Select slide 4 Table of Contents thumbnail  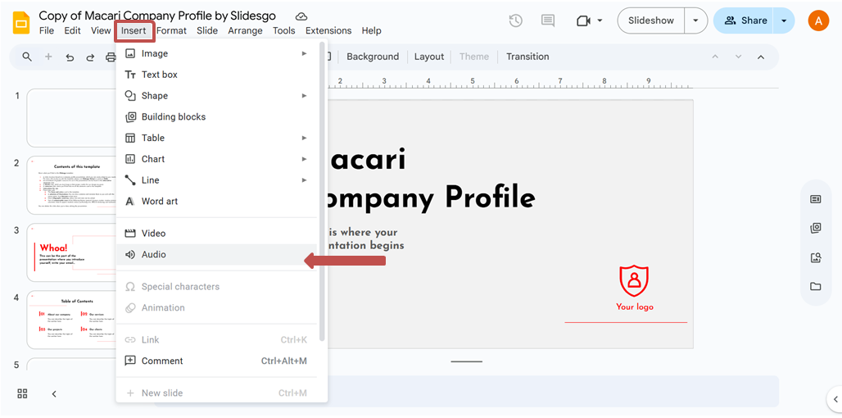point(71,320)
